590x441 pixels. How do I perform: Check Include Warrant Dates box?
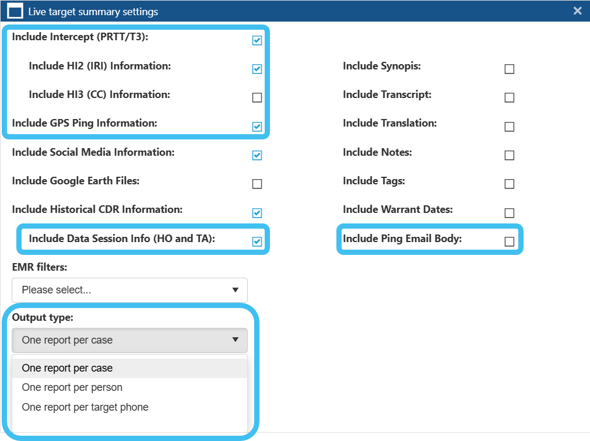coord(510,213)
